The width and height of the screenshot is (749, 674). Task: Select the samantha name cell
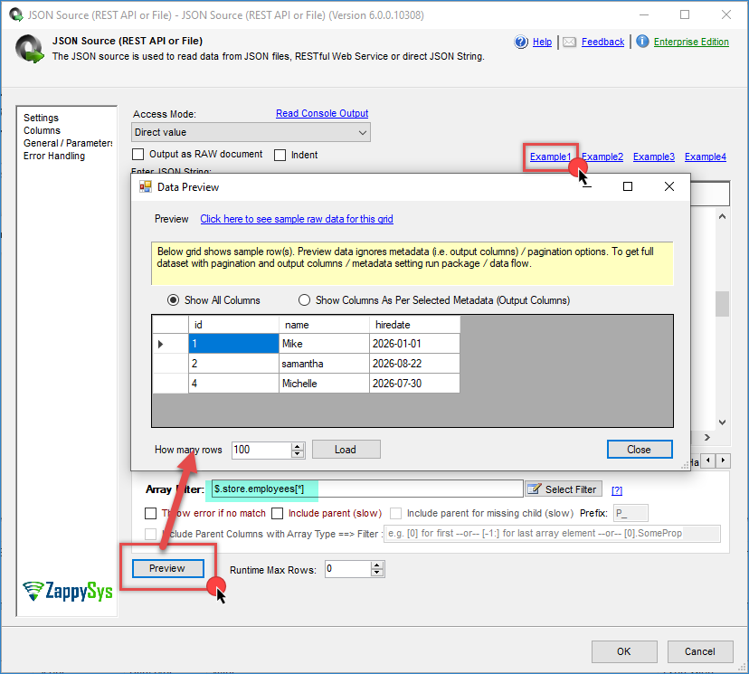coord(324,364)
